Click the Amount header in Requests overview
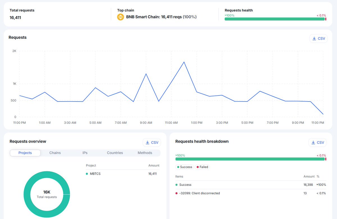The image size is (337, 219). tap(154, 166)
